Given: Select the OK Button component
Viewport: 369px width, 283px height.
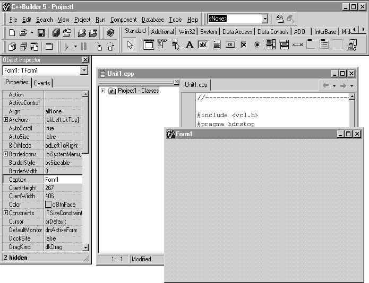Looking at the screenshot, I should 230,45.
